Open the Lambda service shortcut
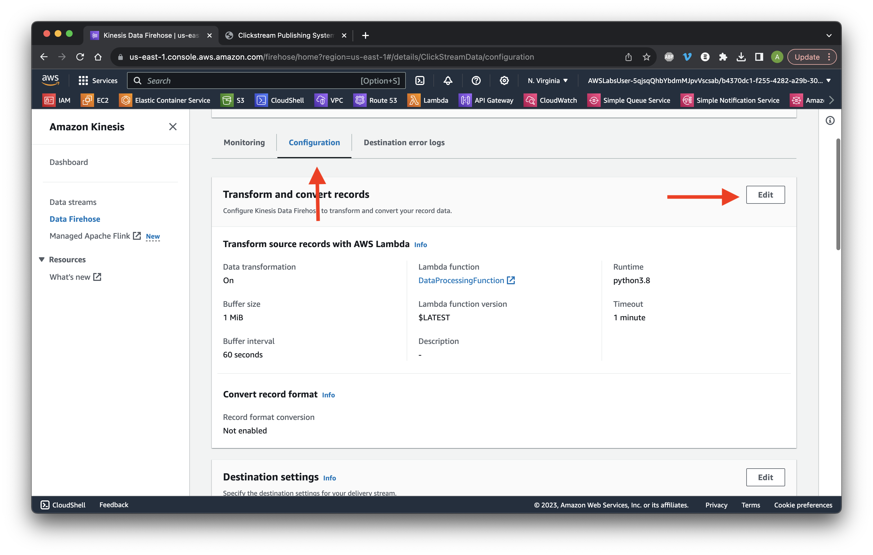Viewport: 873px width, 555px height. point(428,100)
